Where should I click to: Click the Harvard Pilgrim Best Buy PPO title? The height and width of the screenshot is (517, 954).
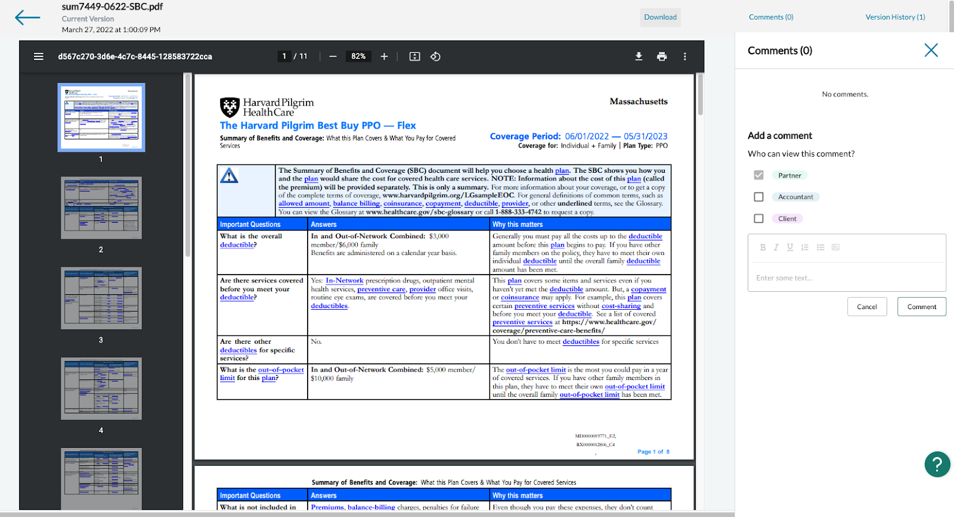(x=318, y=126)
